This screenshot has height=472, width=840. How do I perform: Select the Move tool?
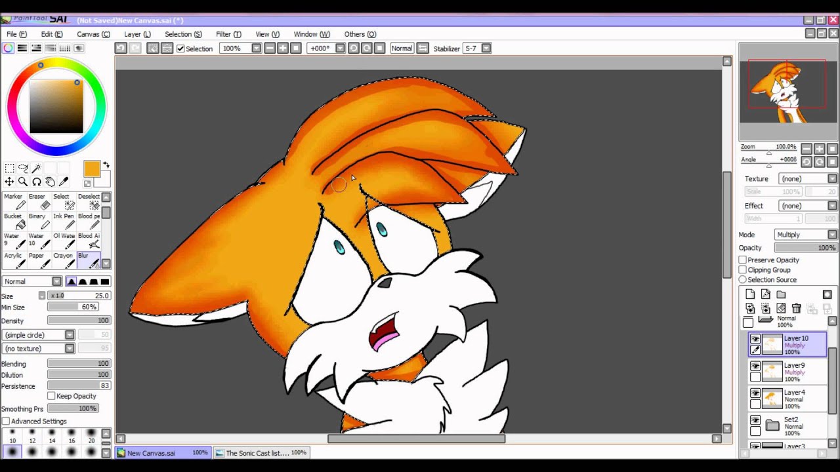coord(9,182)
